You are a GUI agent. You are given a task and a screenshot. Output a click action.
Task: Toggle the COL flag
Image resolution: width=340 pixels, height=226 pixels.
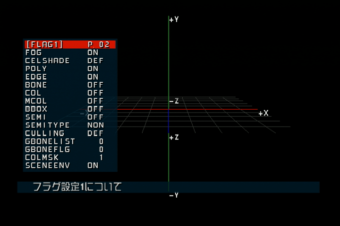(70, 93)
